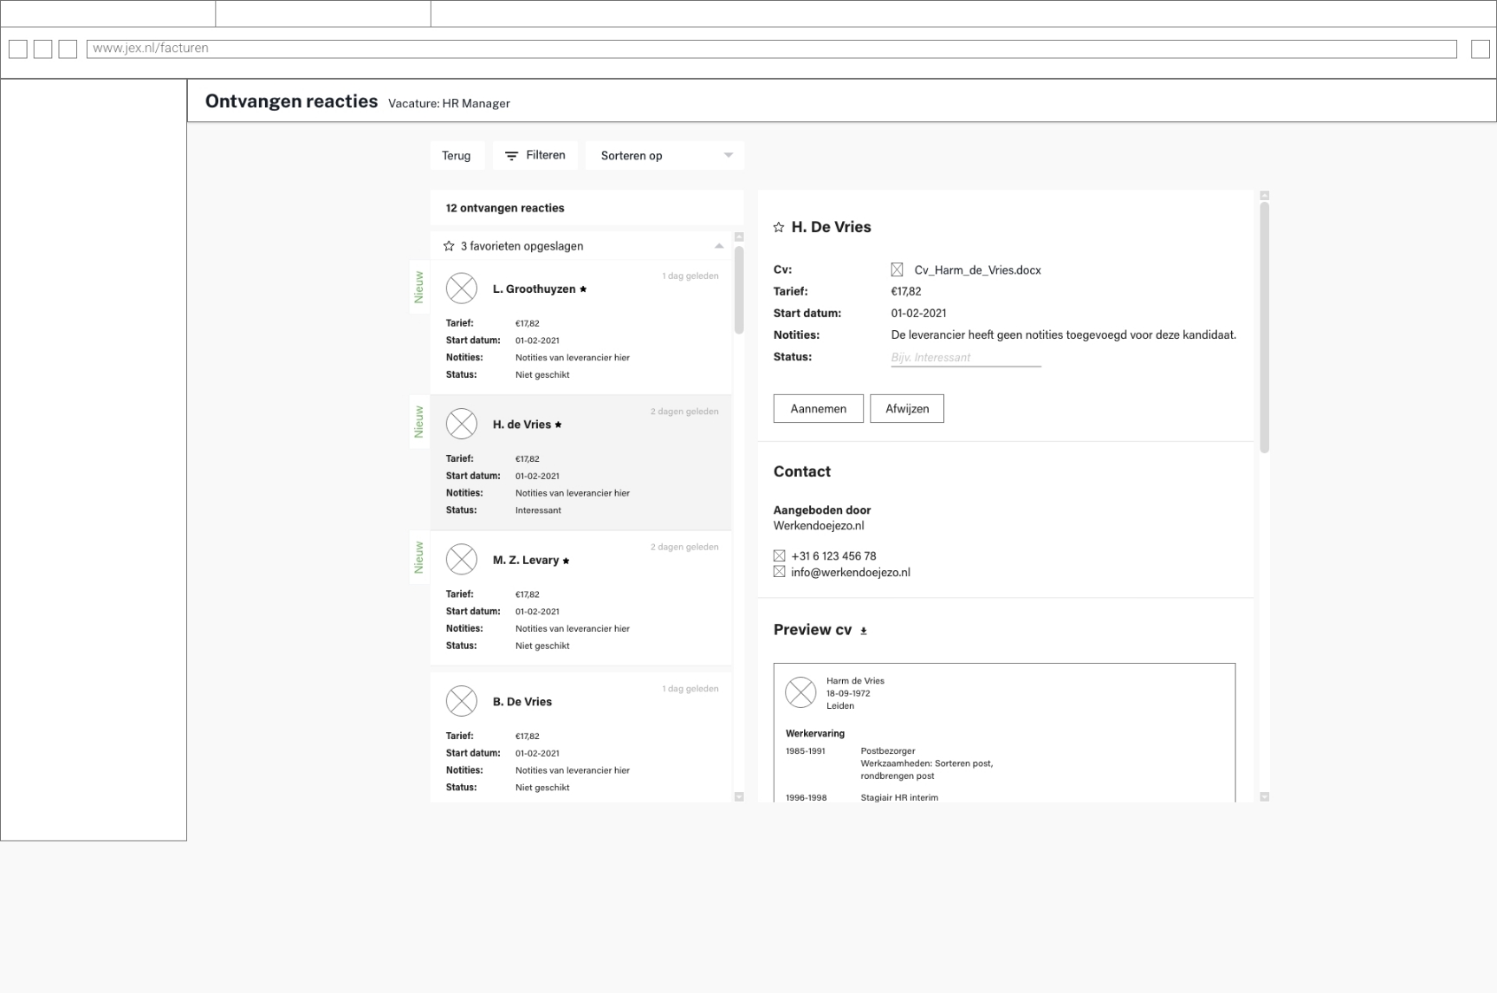
Task: Click Interessant status on H. de Vries card
Action: pos(538,510)
